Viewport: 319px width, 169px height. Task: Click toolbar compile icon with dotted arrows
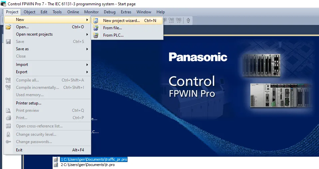178,20
